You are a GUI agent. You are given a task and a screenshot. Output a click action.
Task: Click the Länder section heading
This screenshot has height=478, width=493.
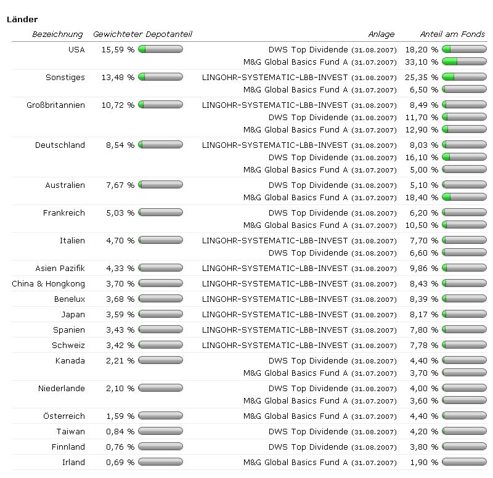pos(22,20)
